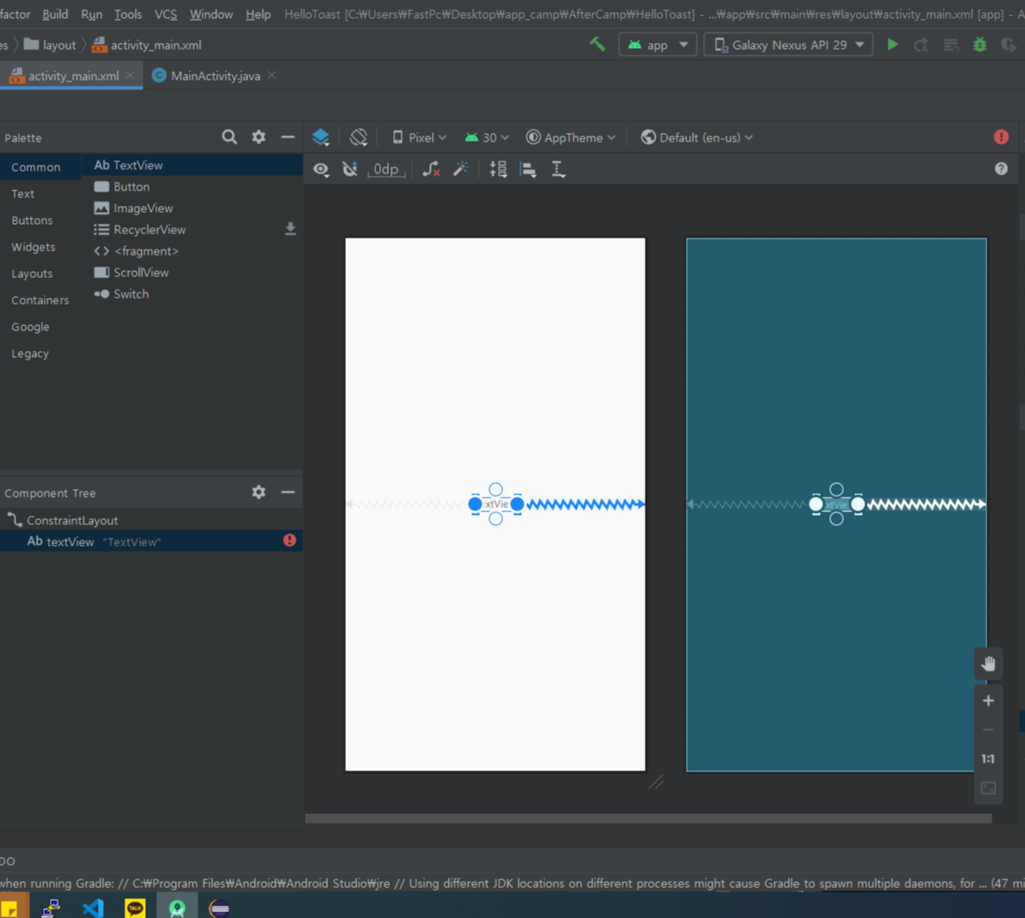Download RecyclerView dependency arrow icon

pos(290,229)
